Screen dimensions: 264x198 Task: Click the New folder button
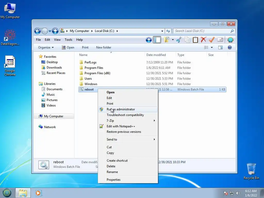pyautogui.click(x=104, y=47)
